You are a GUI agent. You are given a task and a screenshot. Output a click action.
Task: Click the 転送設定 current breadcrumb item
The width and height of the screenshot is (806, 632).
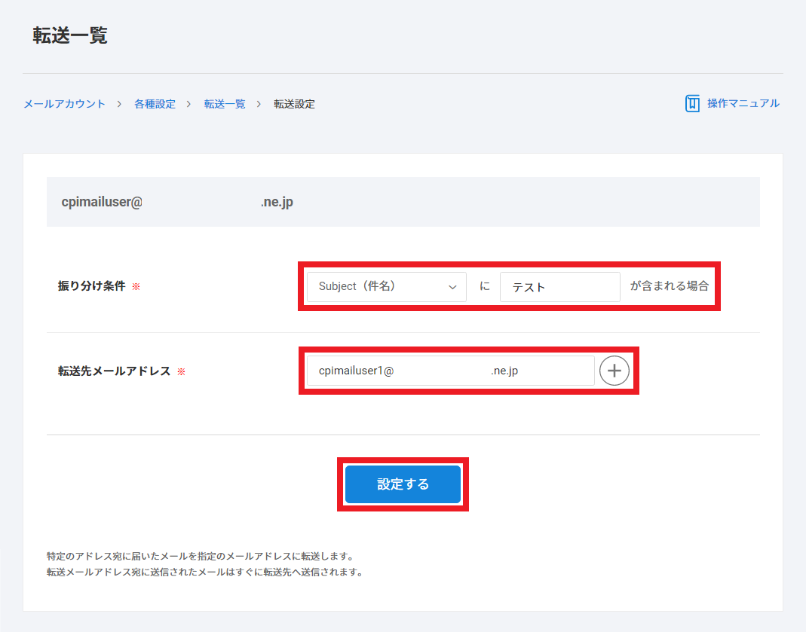[294, 104]
